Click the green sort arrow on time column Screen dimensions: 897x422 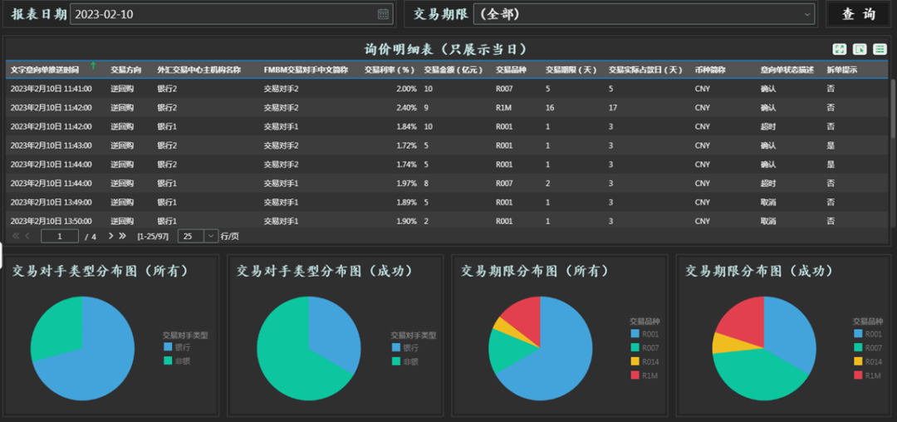[93, 65]
